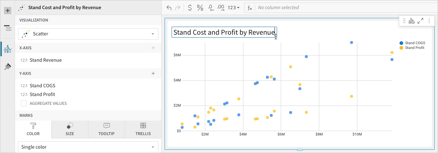This screenshot has height=153, width=438.
Task: Open the 123 number format dropdown
Action: tap(233, 8)
